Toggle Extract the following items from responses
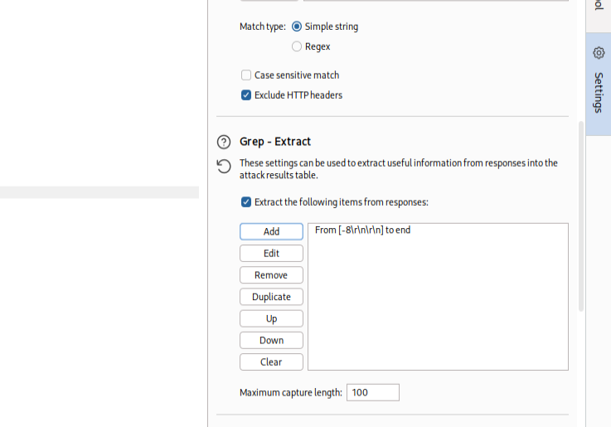The width and height of the screenshot is (611, 427). point(246,202)
